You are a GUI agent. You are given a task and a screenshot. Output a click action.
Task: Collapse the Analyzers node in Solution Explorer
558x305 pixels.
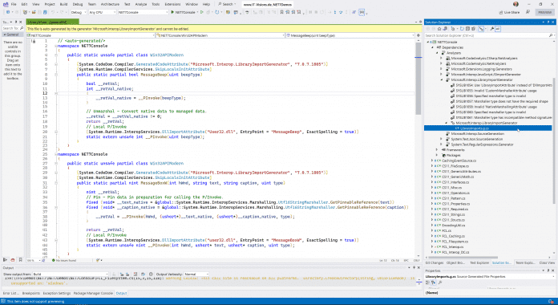pos(438,53)
